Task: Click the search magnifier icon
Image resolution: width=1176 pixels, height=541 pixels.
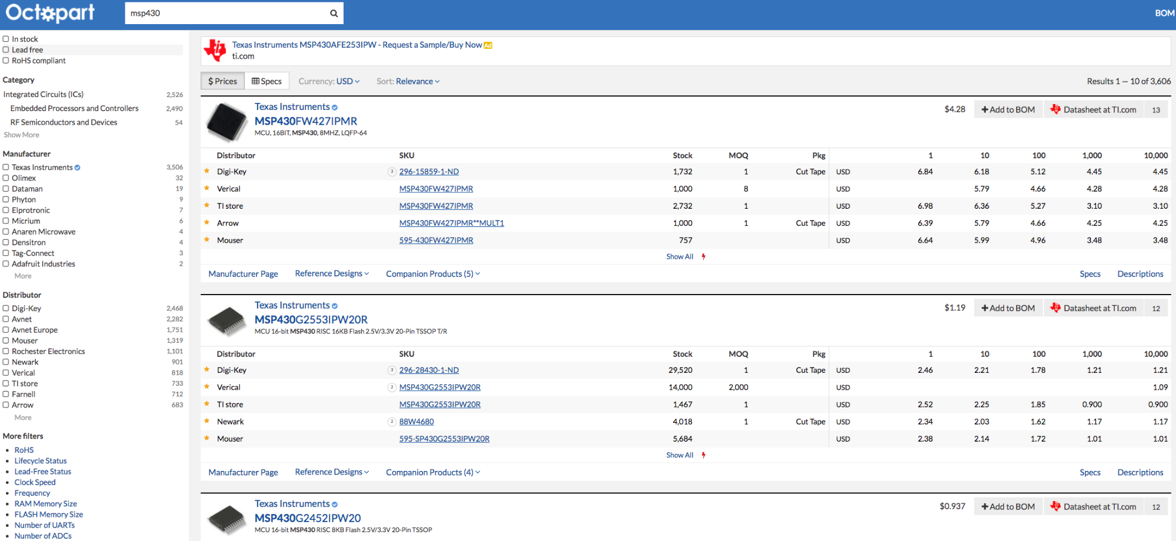Action: 334,13
